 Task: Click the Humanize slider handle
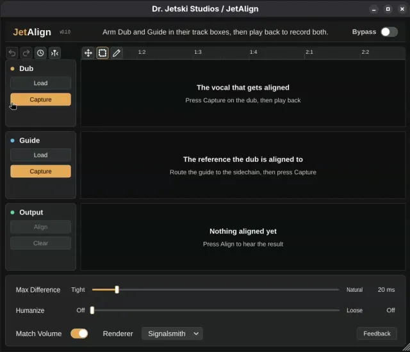click(x=92, y=310)
